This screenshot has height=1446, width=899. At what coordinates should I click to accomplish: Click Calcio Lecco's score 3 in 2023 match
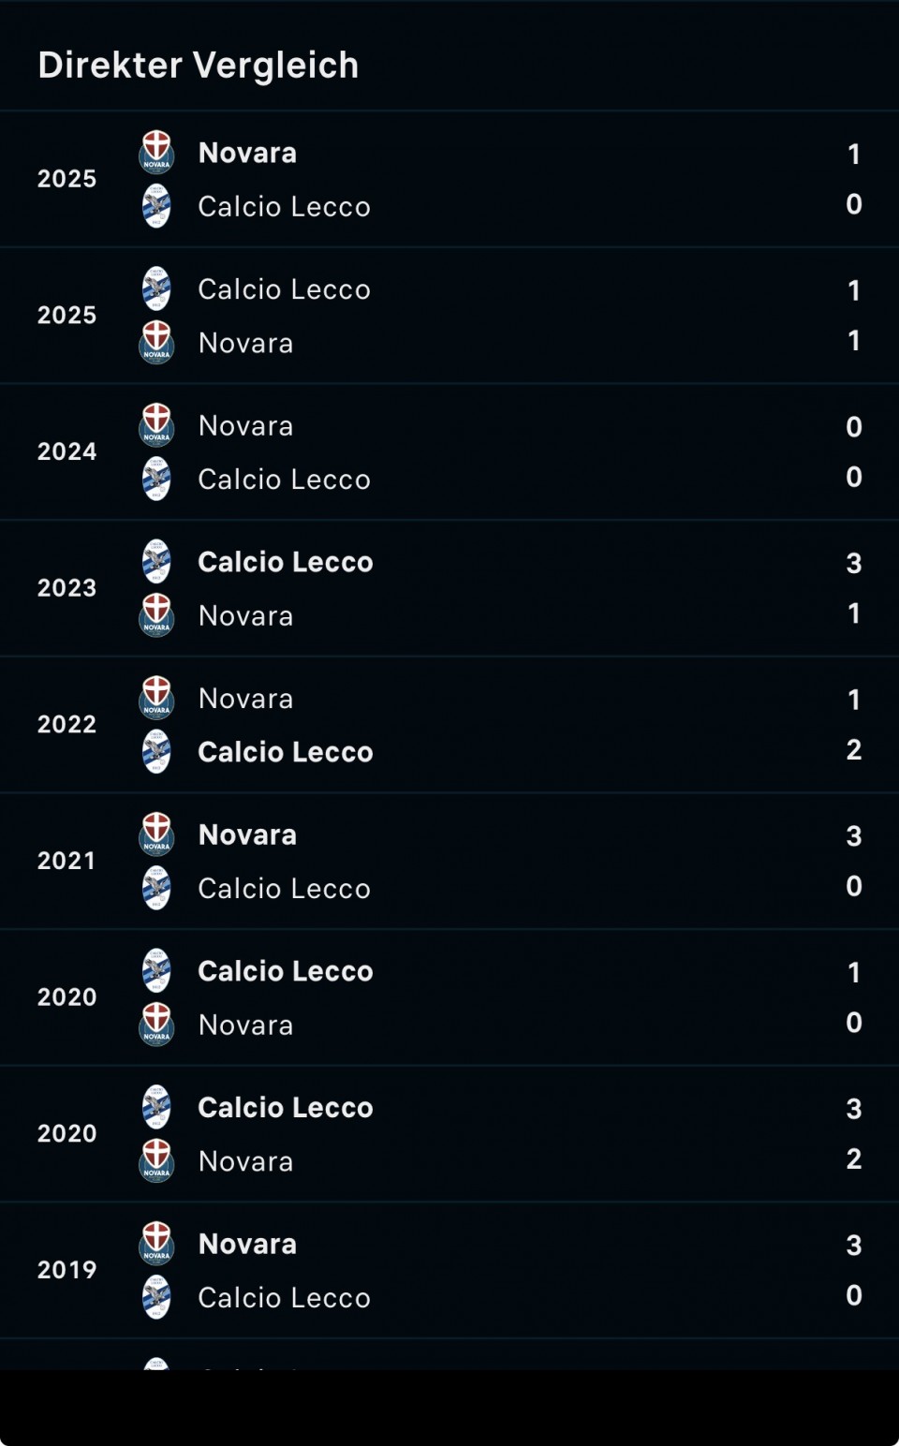pyautogui.click(x=853, y=563)
